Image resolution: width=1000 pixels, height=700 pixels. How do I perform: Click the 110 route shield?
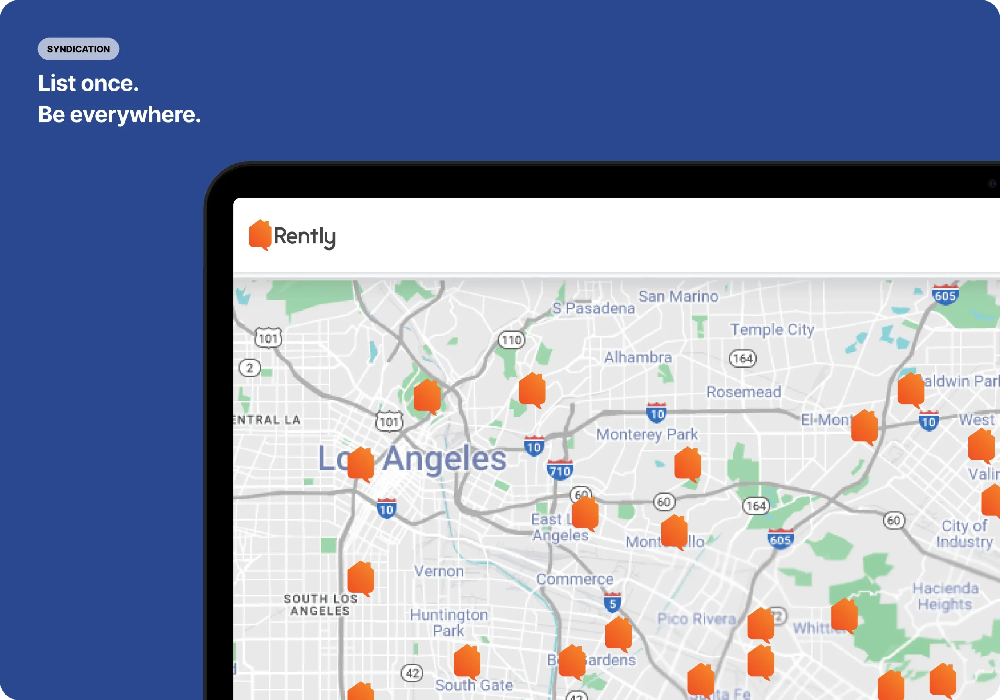tap(511, 340)
